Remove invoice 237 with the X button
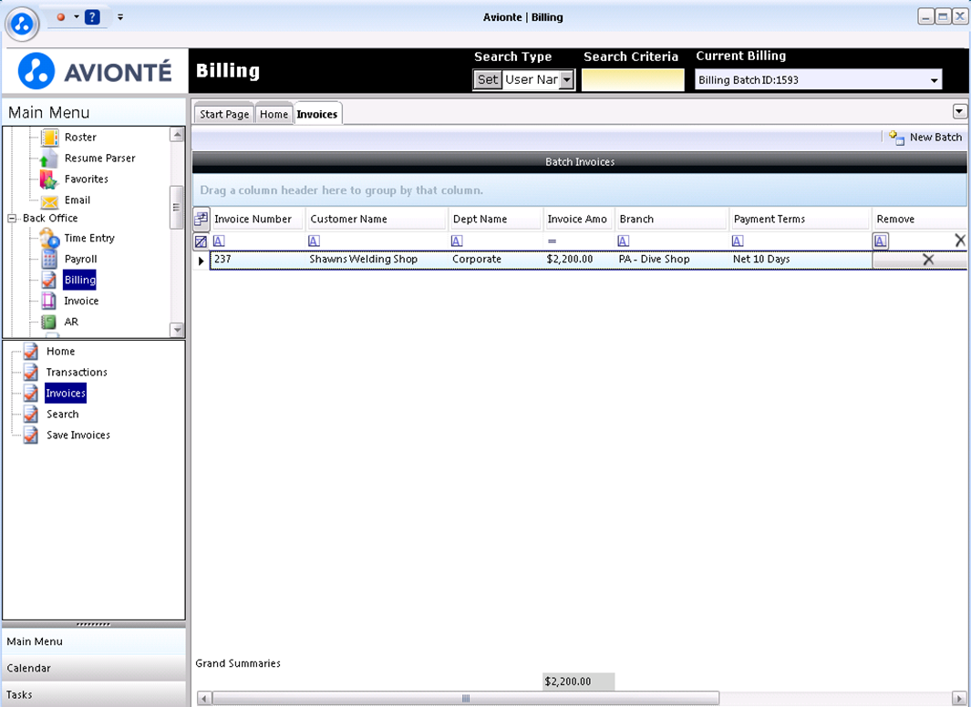The height and width of the screenshot is (707, 971). click(x=920, y=260)
